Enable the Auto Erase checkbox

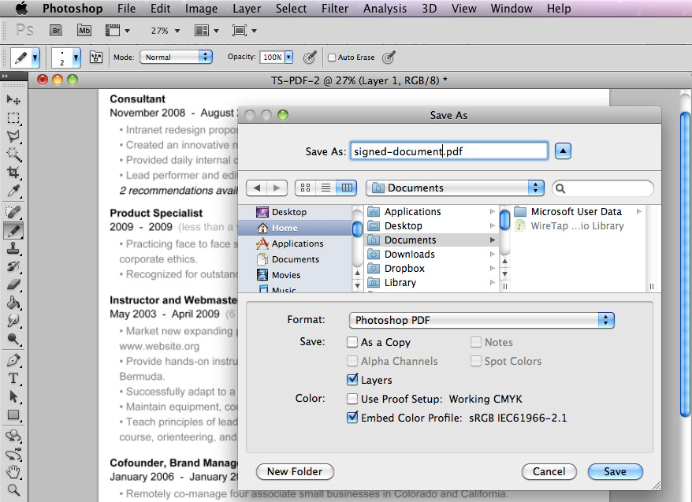click(332, 58)
